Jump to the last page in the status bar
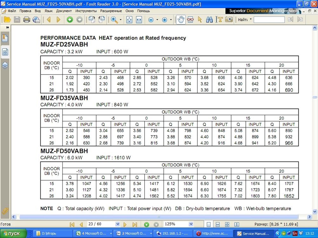 (x=135, y=224)
